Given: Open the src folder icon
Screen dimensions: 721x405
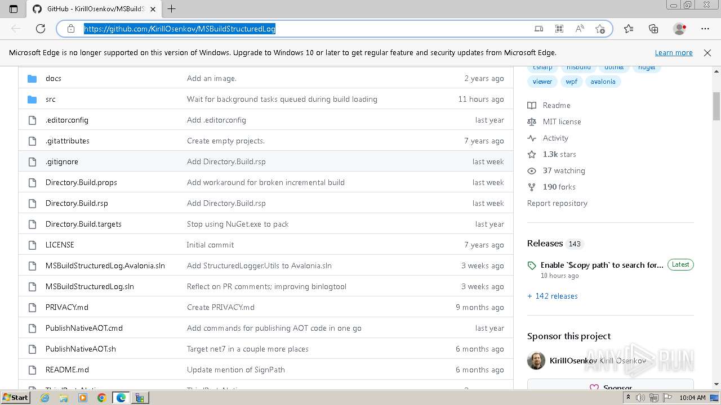Looking at the screenshot, I should [32, 99].
